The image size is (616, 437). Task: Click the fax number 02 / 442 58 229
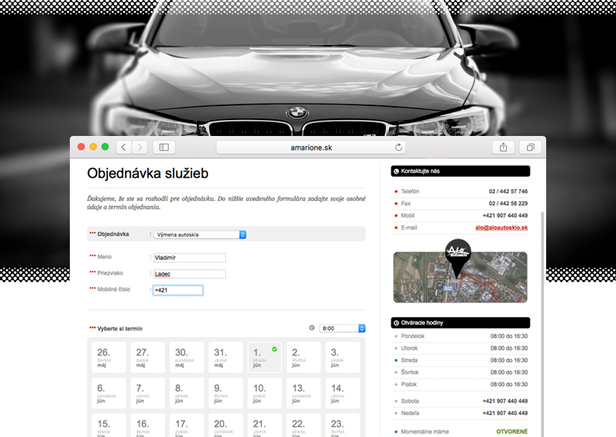pyautogui.click(x=508, y=204)
